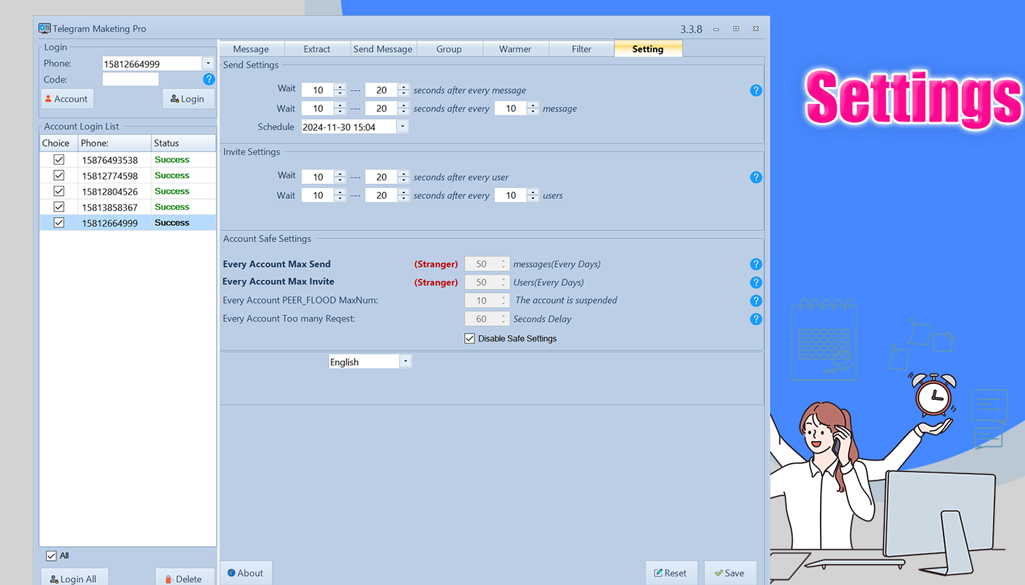Image resolution: width=1025 pixels, height=585 pixels.
Task: Uncheck account 15812804526 in login list
Action: point(59,191)
